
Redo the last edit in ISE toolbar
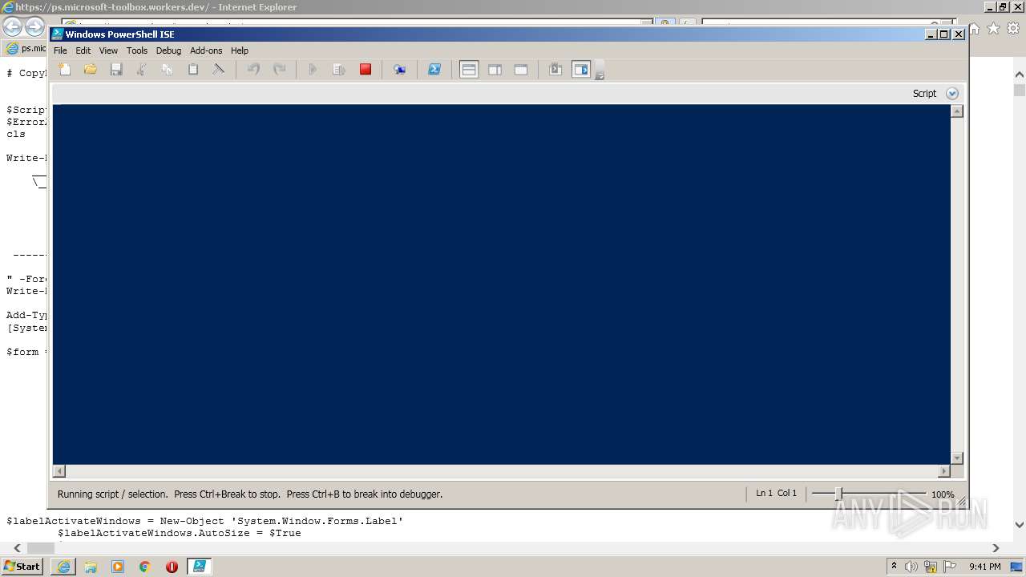279,70
